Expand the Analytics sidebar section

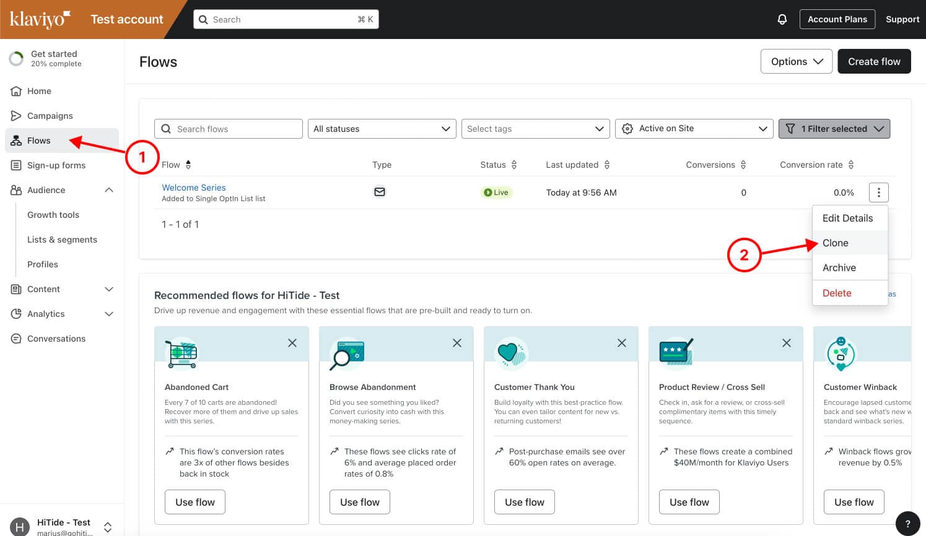(109, 314)
